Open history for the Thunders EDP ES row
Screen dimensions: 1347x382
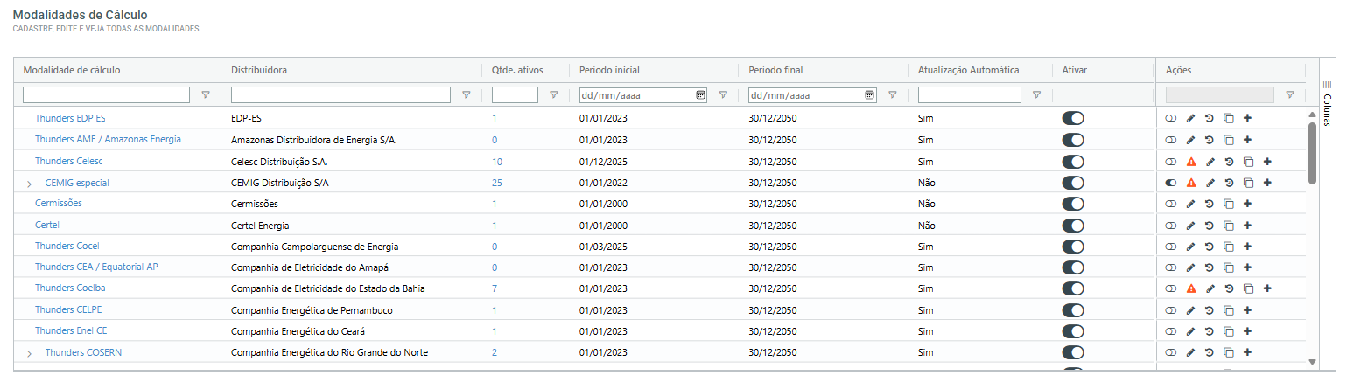coord(1209,118)
